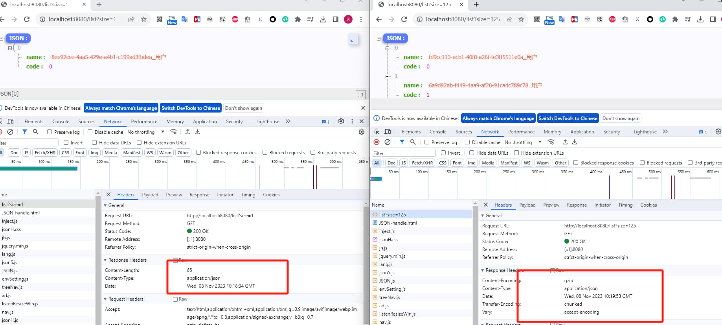The image size is (722, 325).
Task: Click the Filter input in right Network panel
Action: [x=404, y=153]
